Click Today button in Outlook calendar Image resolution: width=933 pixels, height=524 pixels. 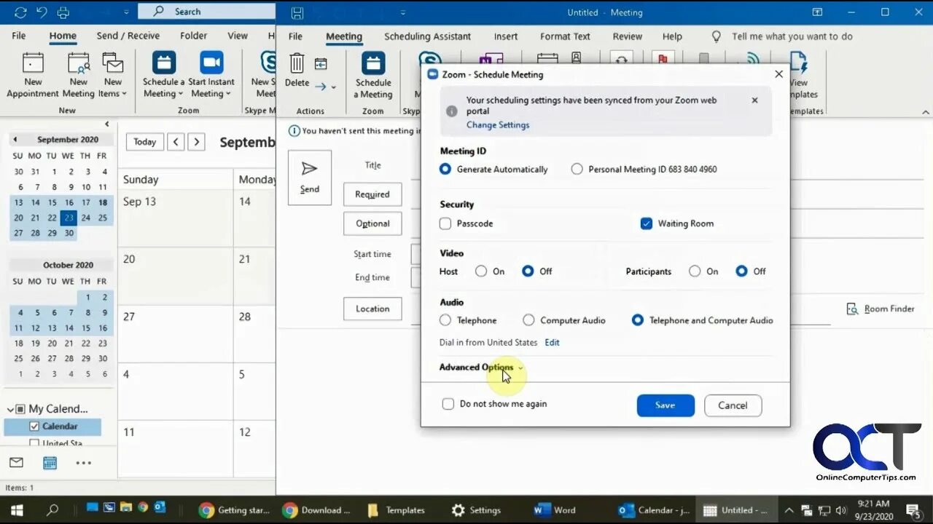pyautogui.click(x=144, y=142)
